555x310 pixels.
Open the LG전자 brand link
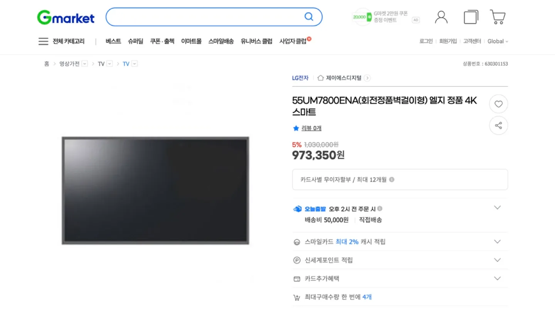coord(300,78)
